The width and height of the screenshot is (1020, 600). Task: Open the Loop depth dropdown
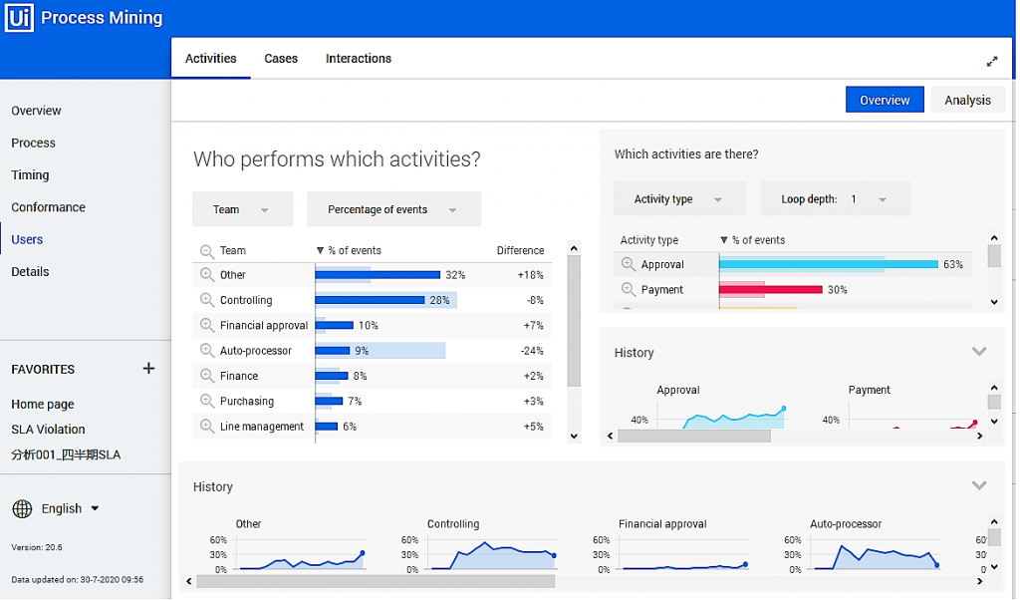835,198
